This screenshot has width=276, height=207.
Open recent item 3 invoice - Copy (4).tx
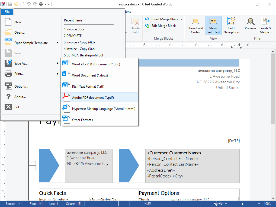(79, 42)
